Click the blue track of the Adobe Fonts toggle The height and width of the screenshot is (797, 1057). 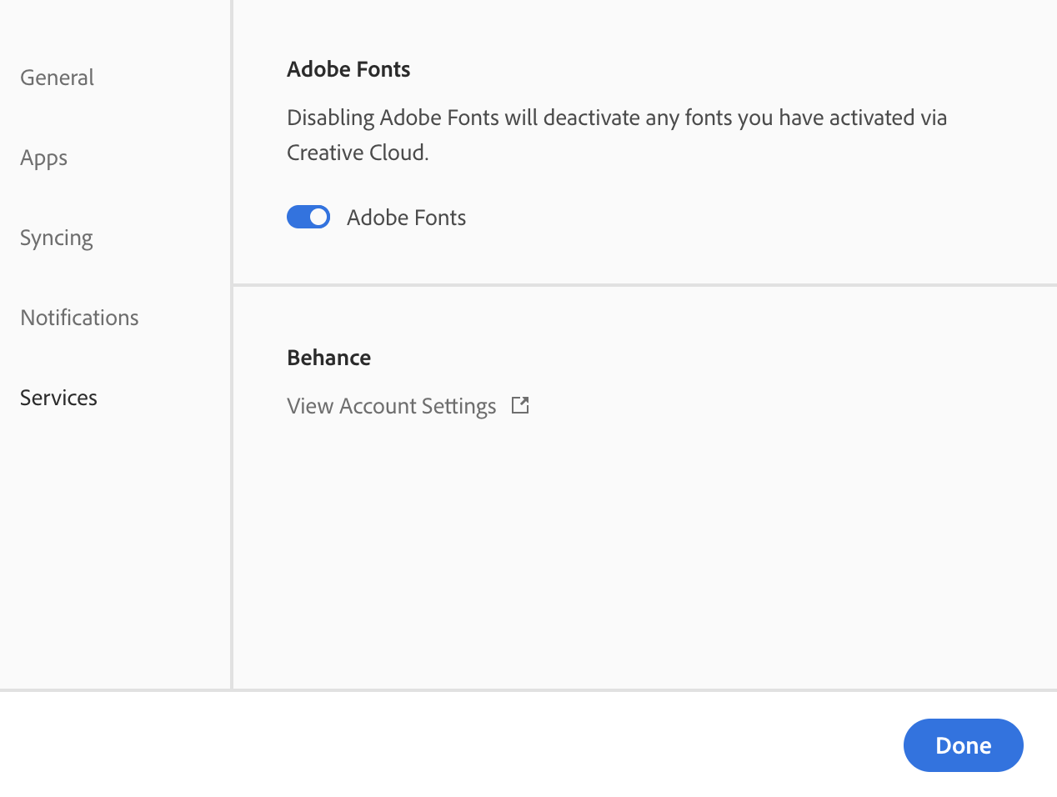[x=297, y=217]
